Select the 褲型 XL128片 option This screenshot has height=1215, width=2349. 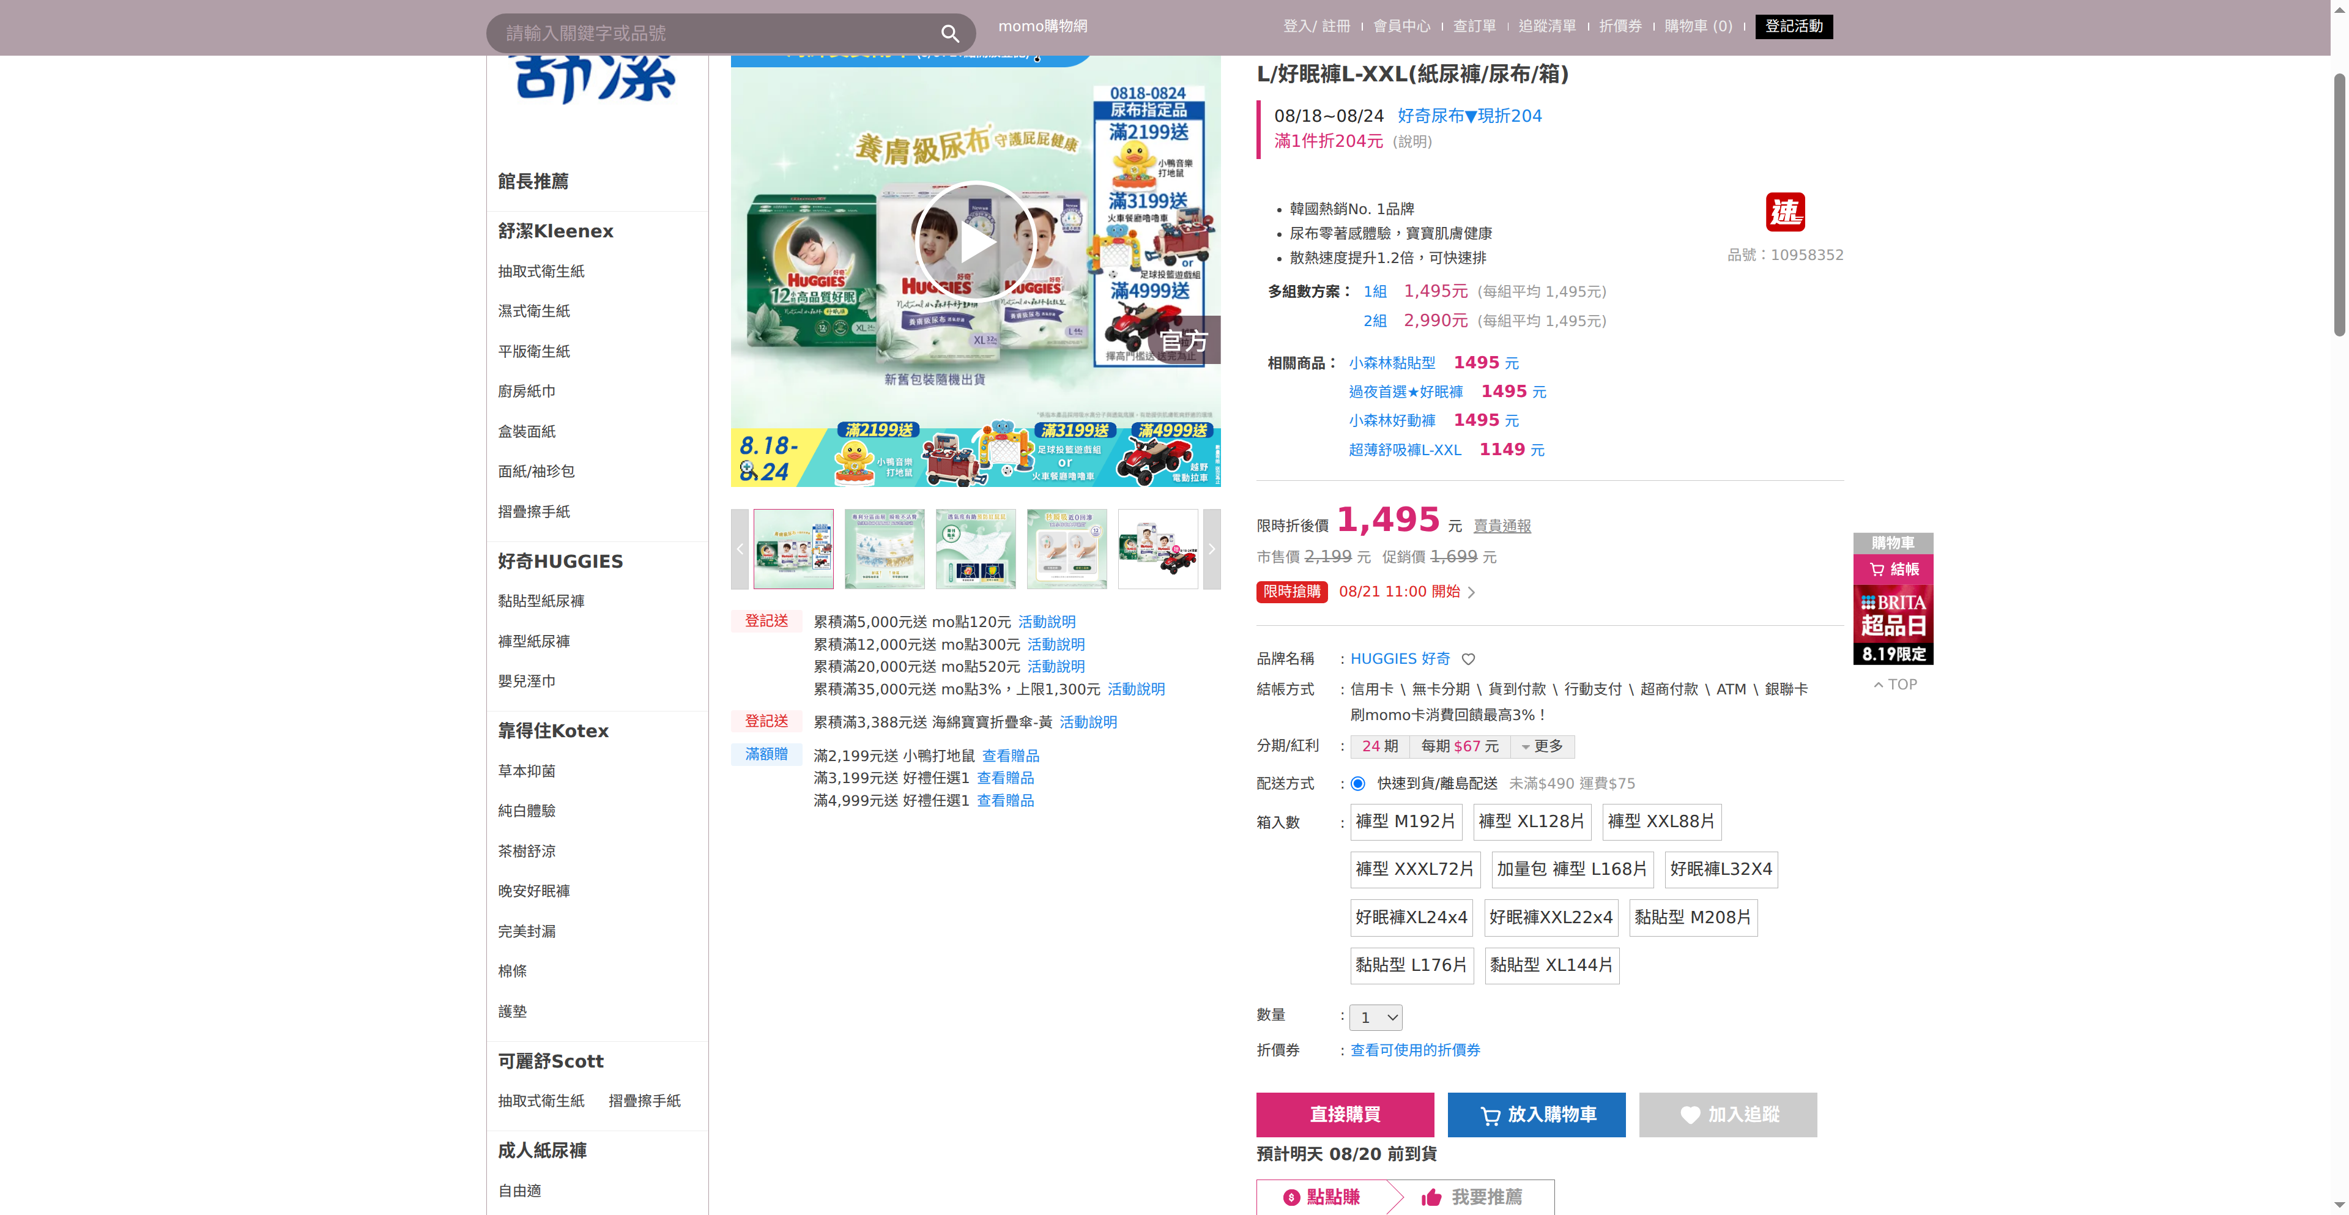[1532, 821]
